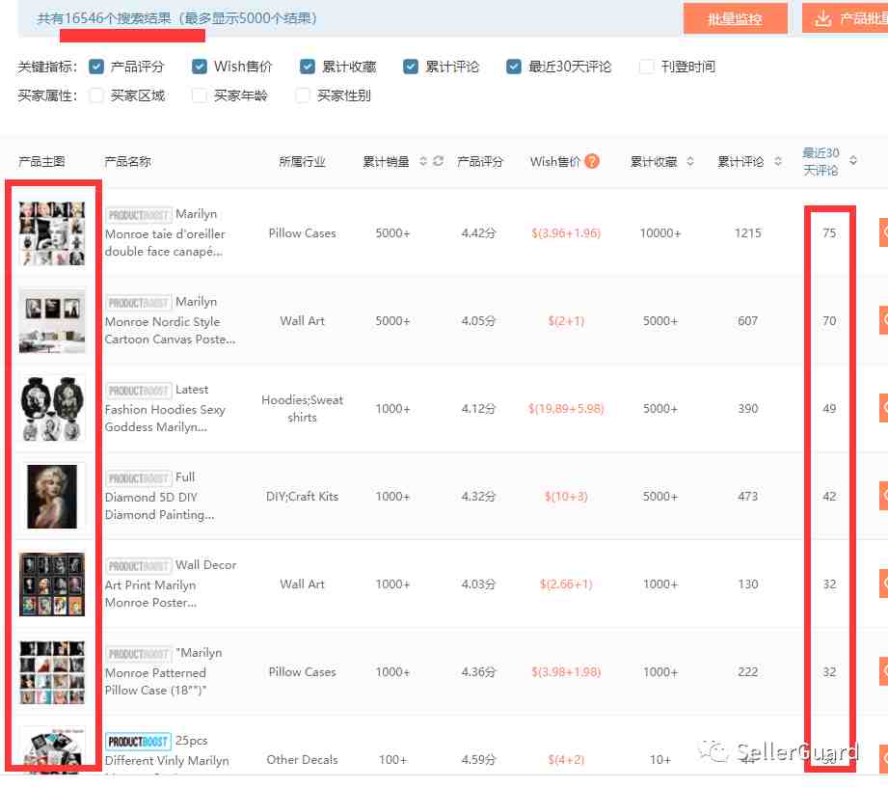Click 所属行业 column header
888x788 pixels.
[302, 161]
